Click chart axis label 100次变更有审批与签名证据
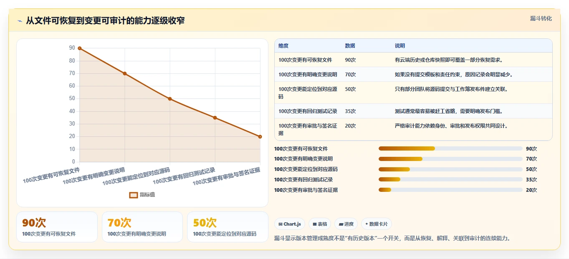 pos(226,176)
